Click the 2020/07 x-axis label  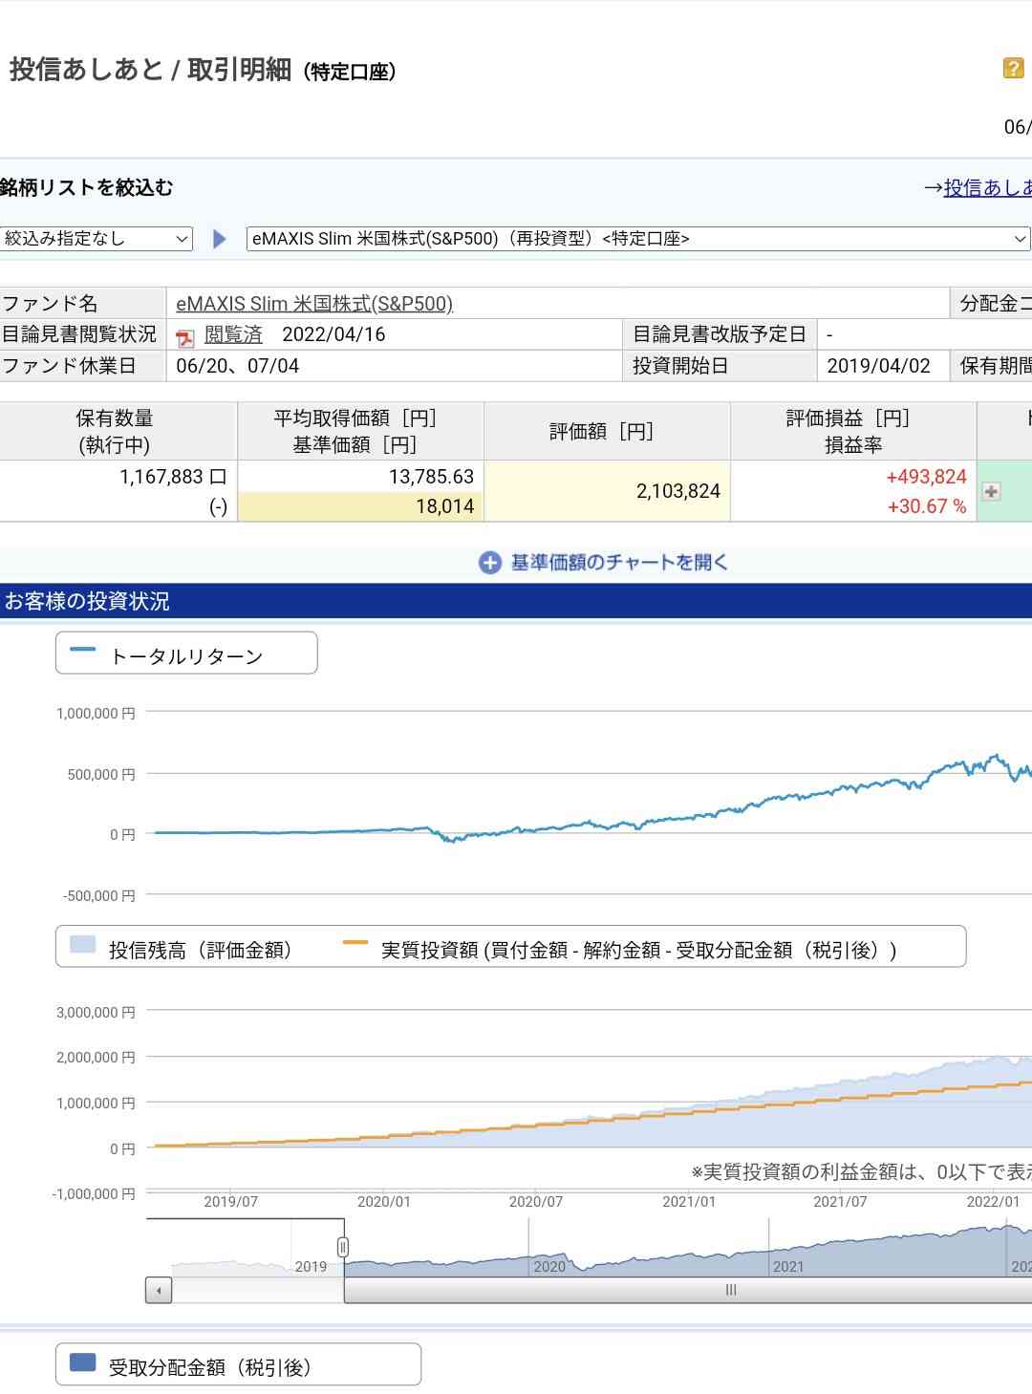point(536,1202)
